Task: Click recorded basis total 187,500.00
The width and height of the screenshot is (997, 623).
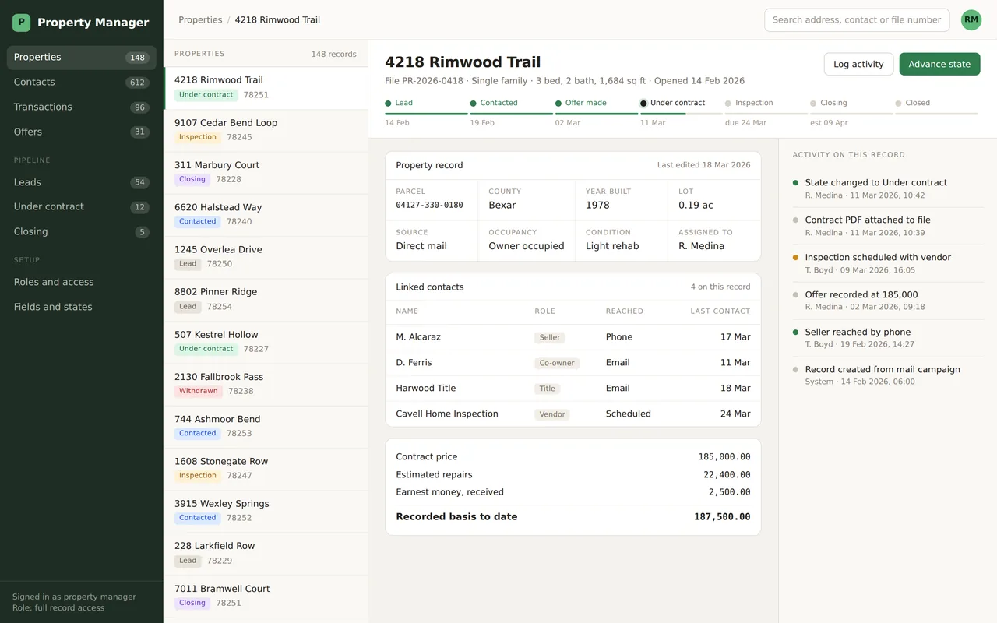Action: point(722,517)
